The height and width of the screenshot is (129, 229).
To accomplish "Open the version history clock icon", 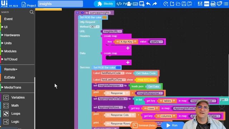I will pyautogui.click(x=166, y=4).
